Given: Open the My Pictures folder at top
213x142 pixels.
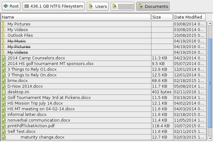Looking at the screenshot, I should 19,24.
